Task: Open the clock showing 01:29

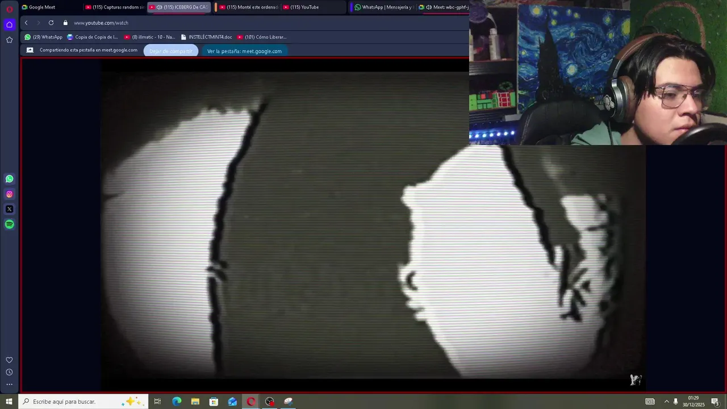Action: pyautogui.click(x=693, y=401)
